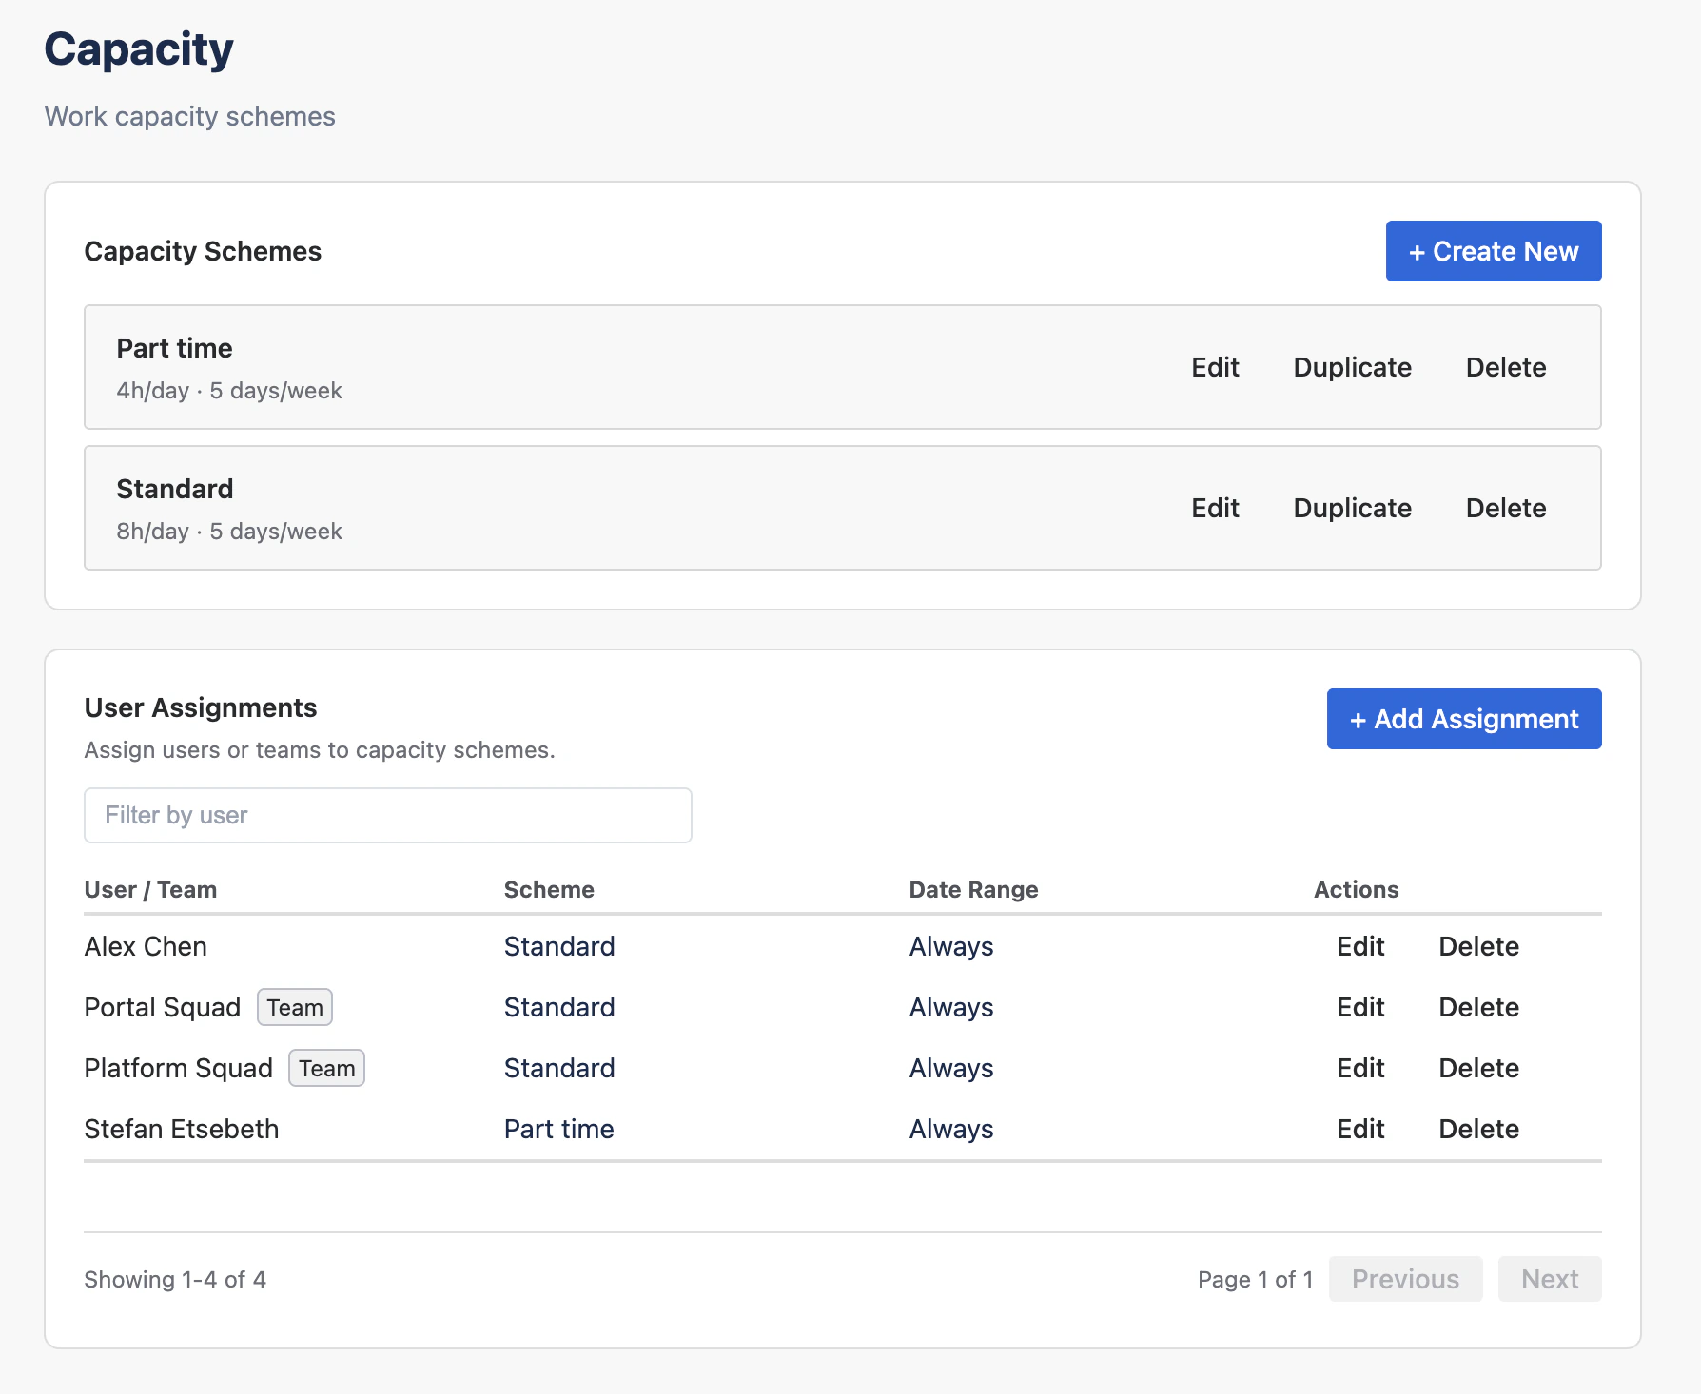
Task: Click the Create New scheme button
Action: (x=1493, y=251)
